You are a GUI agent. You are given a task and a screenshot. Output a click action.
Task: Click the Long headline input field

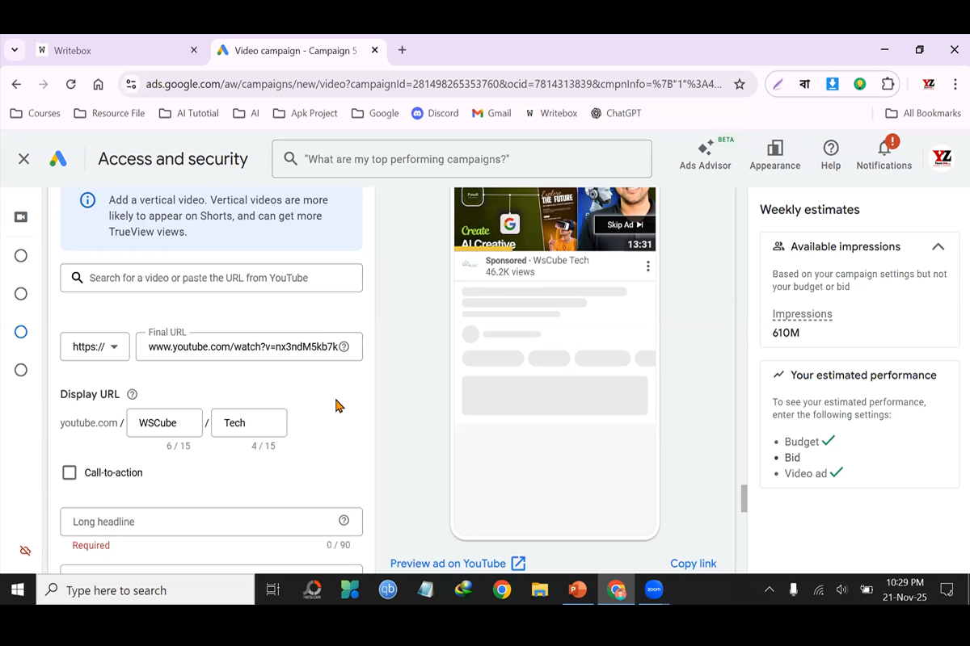(202, 522)
